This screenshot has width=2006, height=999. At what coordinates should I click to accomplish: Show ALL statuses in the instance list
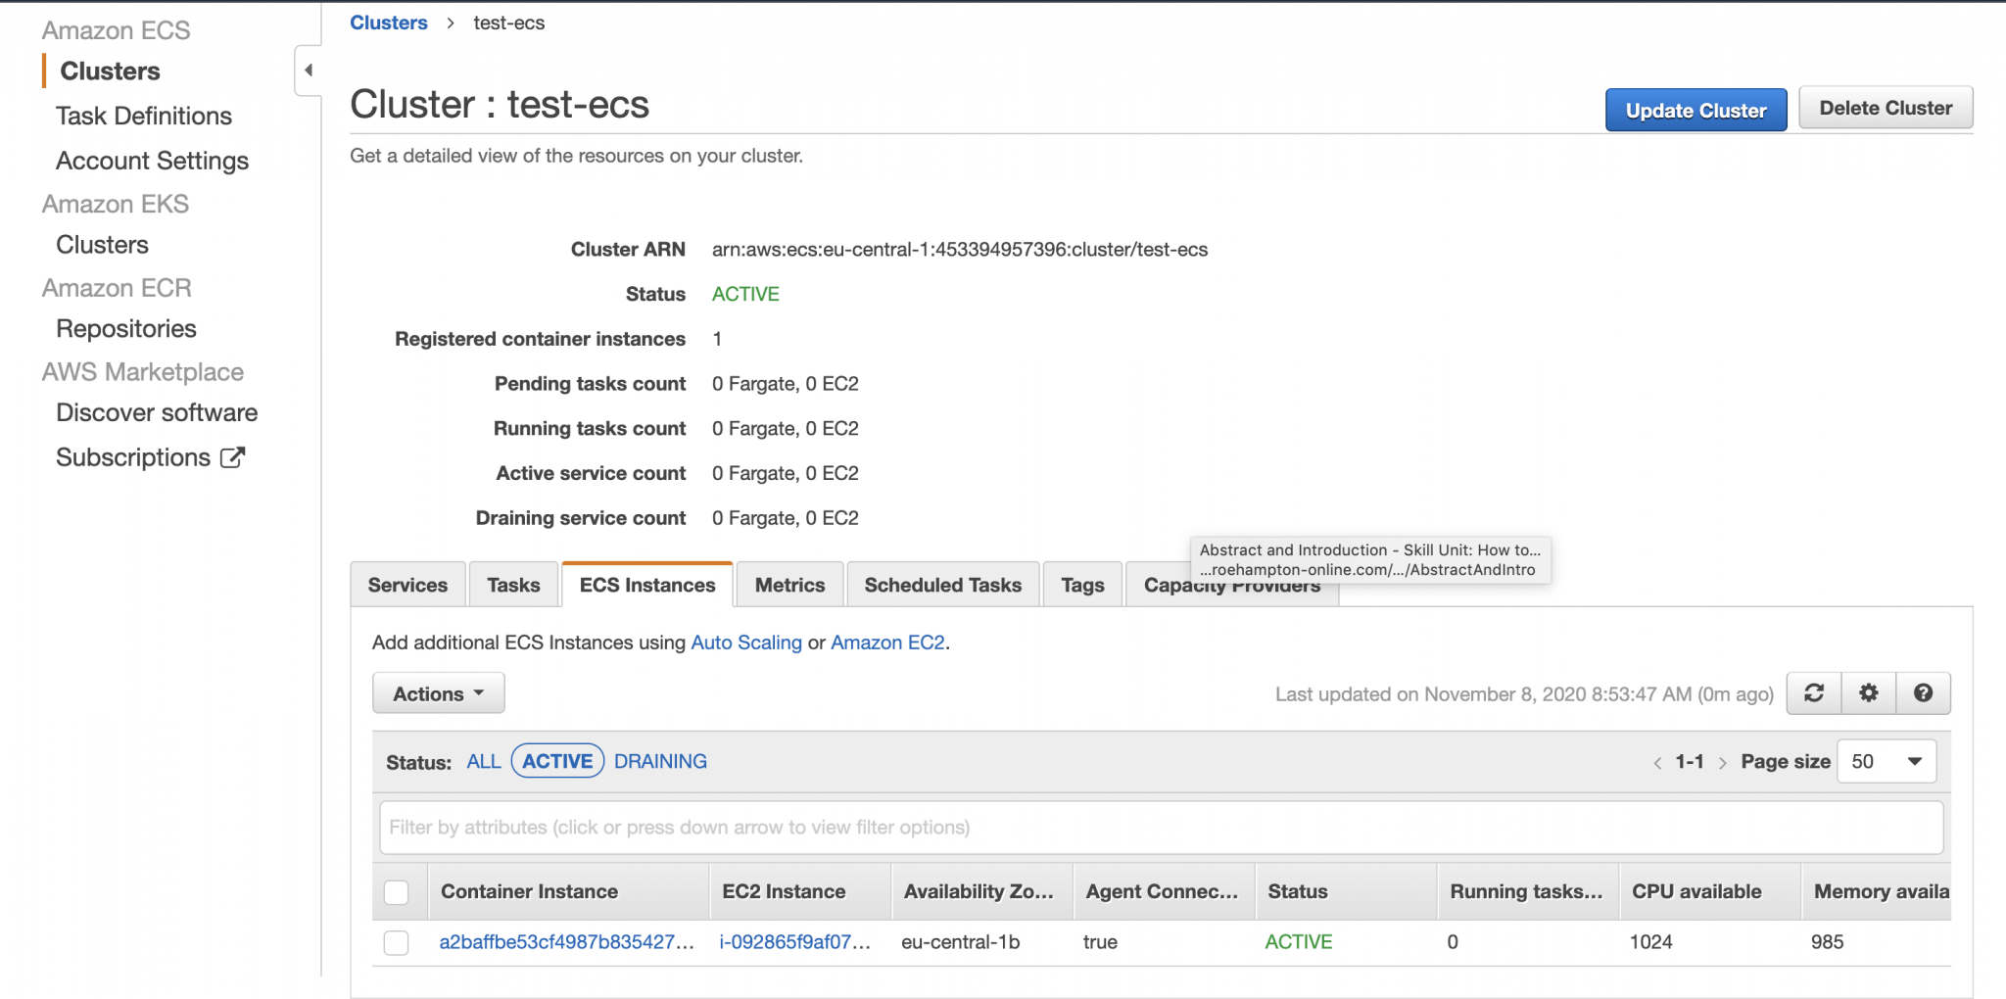483,761
